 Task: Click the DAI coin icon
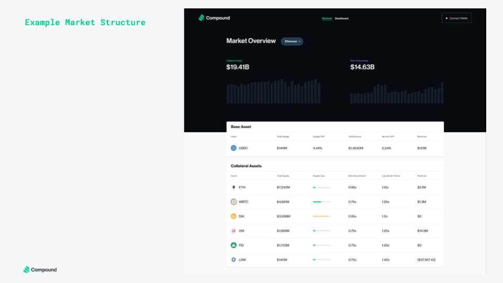(234, 216)
